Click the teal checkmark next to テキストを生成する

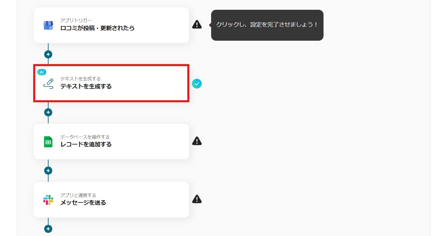[197, 84]
